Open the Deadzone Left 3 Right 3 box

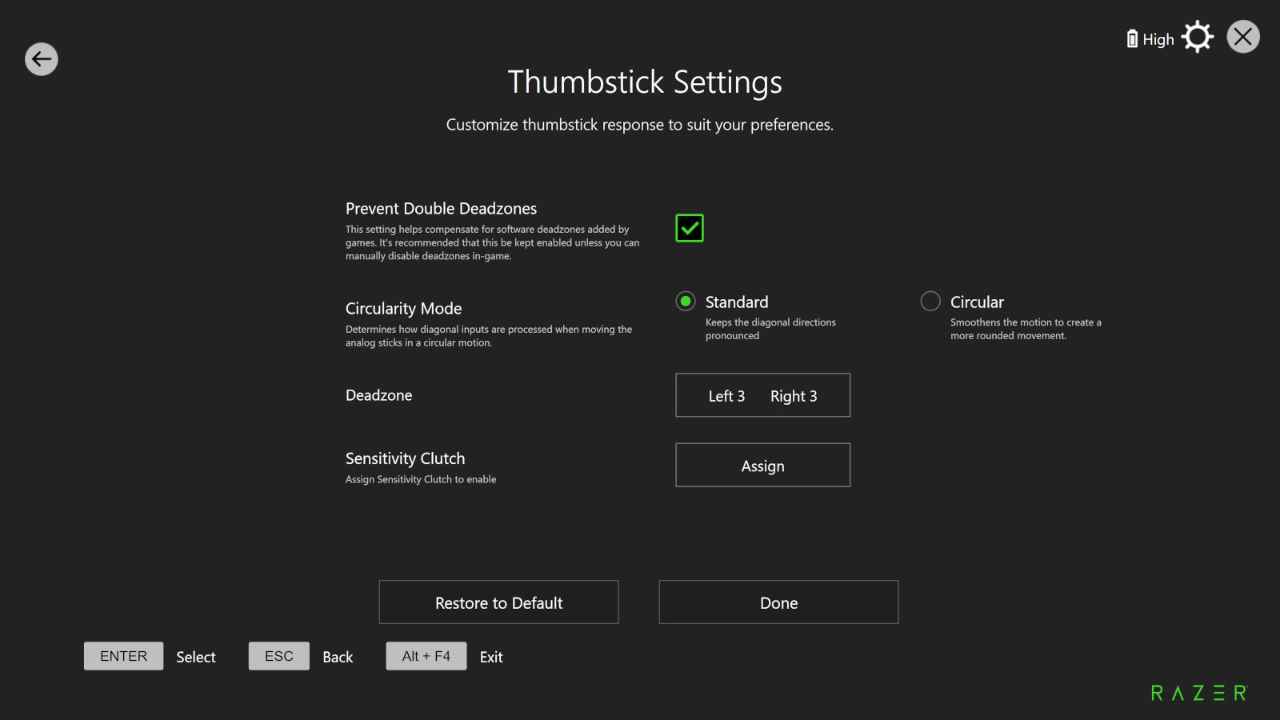tap(762, 395)
